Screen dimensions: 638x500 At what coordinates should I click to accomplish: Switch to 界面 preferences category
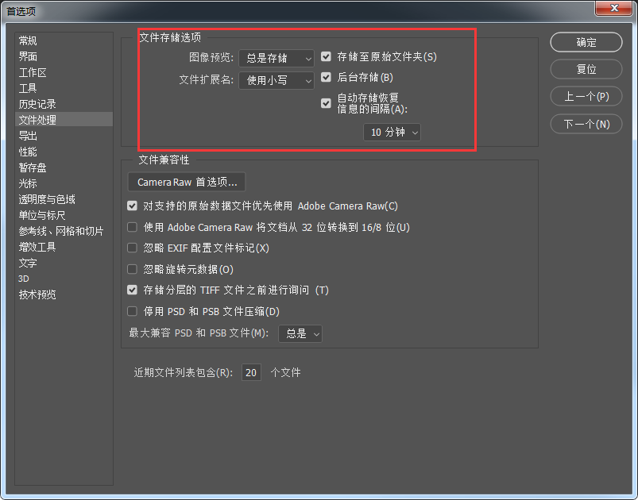tap(28, 56)
